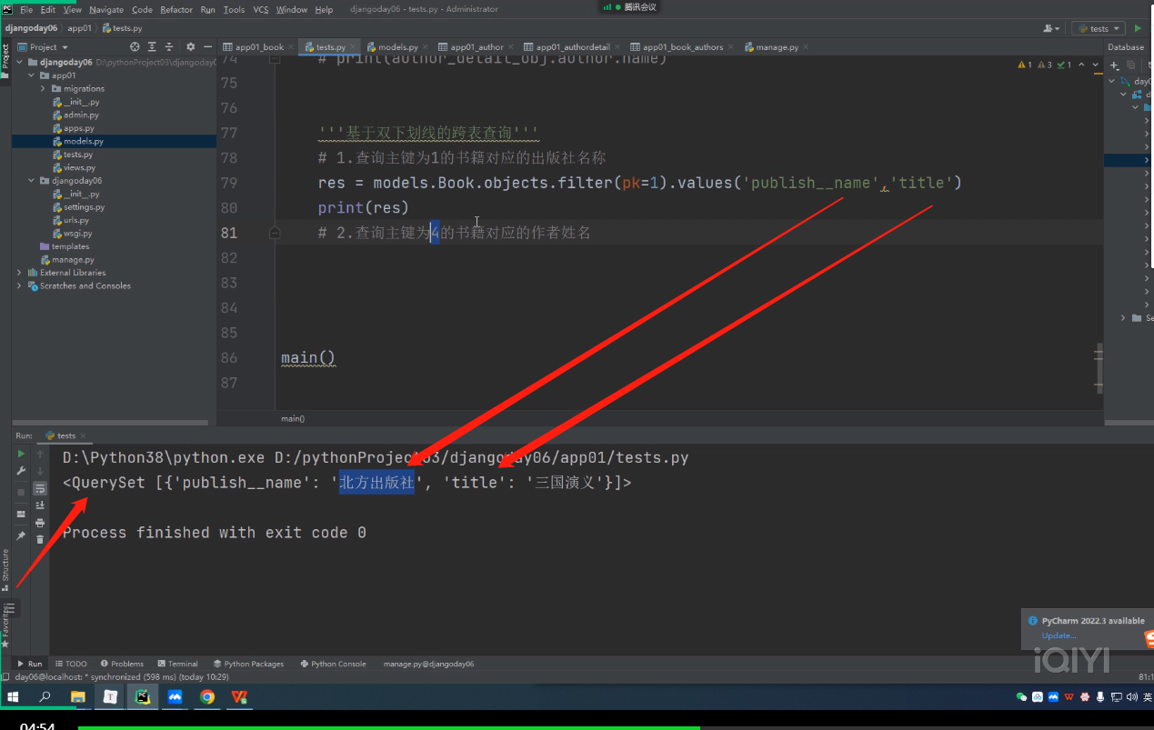Click Down the Stack Trace arrow
The image size is (1154, 730).
[x=40, y=471]
